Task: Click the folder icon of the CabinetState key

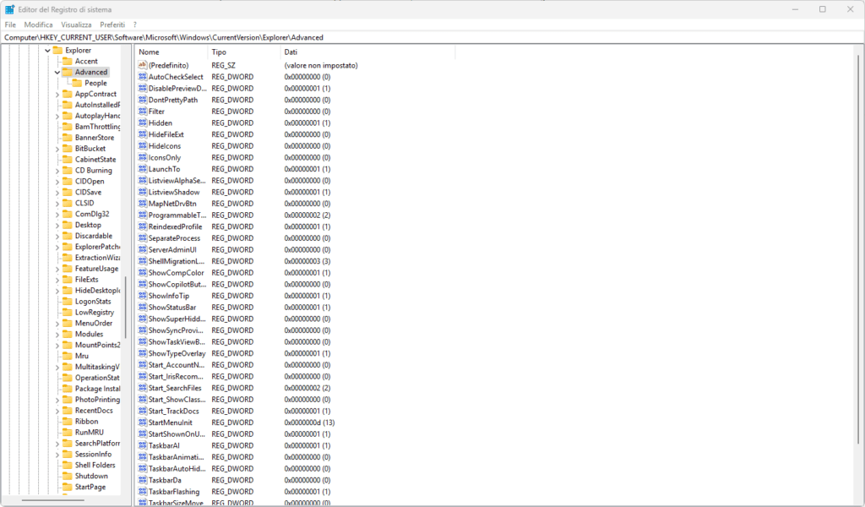Action: click(68, 160)
